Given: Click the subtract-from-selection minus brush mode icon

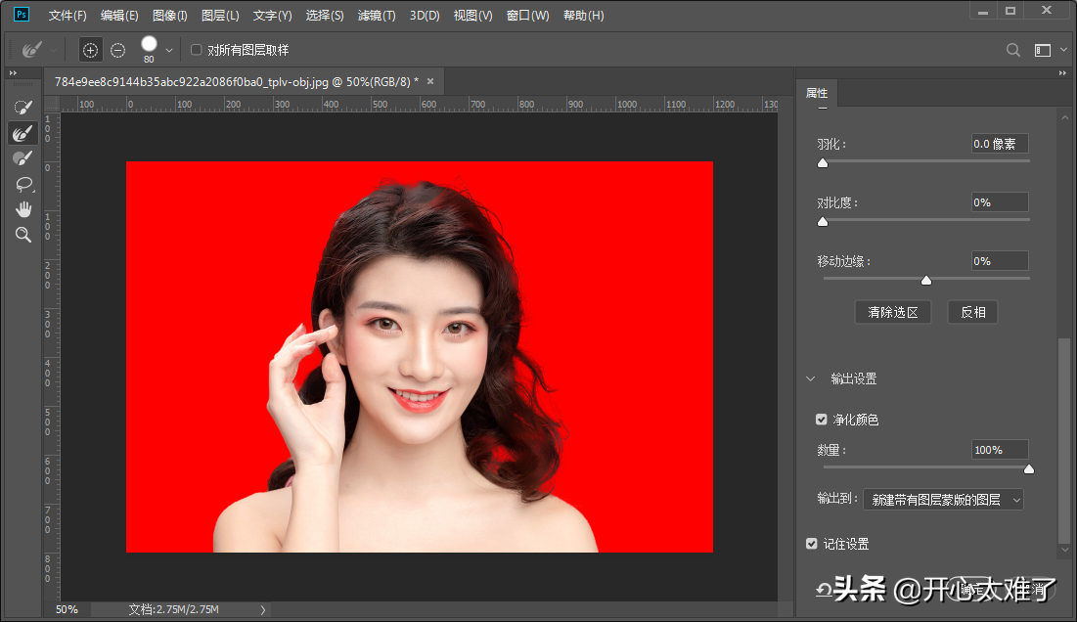Looking at the screenshot, I should pos(117,50).
